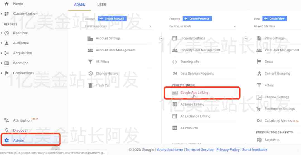301x155 pixels.
Task: Expand the Customization menu arrow
Action: click(x=2, y=14)
